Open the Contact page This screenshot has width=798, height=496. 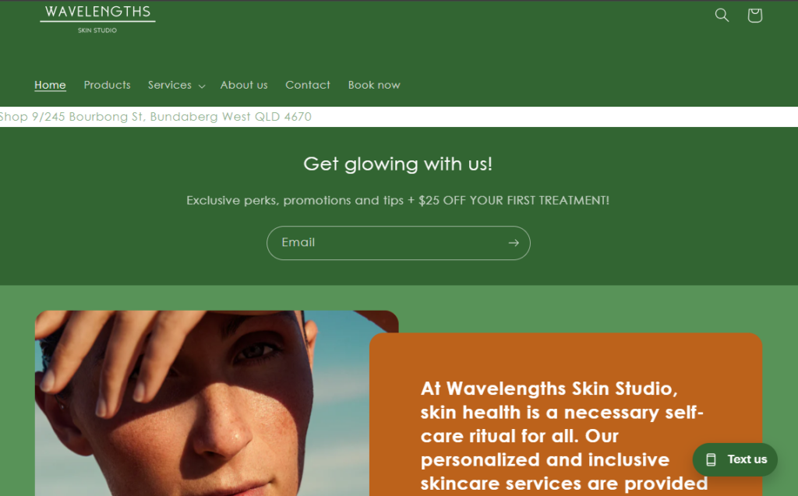(307, 85)
